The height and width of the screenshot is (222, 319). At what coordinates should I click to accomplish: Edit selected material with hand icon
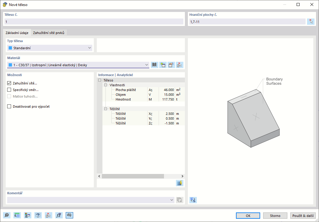click(171, 65)
